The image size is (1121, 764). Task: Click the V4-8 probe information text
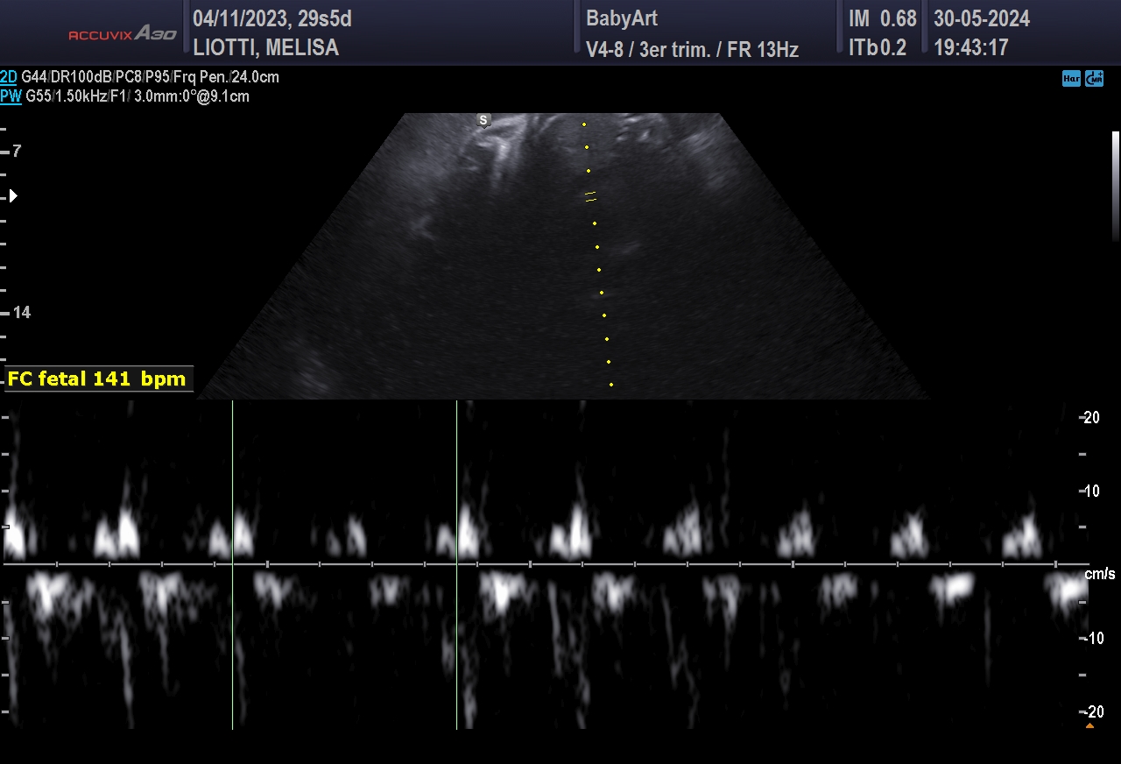pos(691,50)
